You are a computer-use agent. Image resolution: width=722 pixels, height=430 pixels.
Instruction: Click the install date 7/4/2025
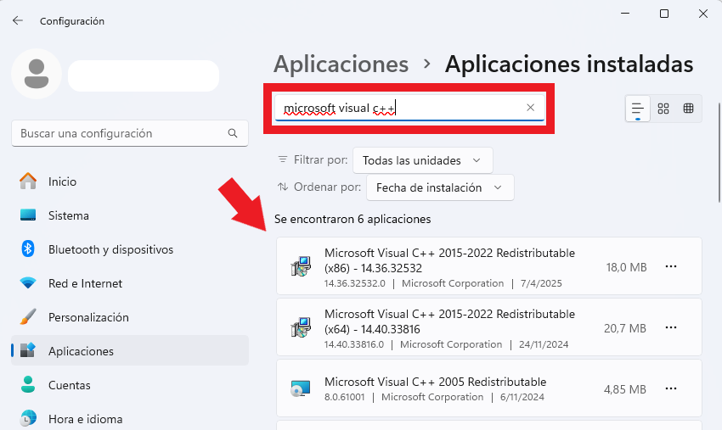pos(541,283)
